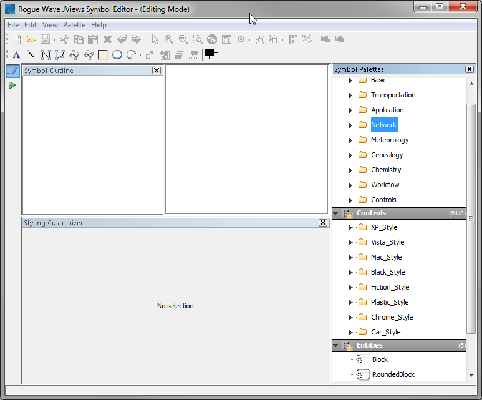
Task: Expand the Chemistry folder node
Action: coord(350,170)
